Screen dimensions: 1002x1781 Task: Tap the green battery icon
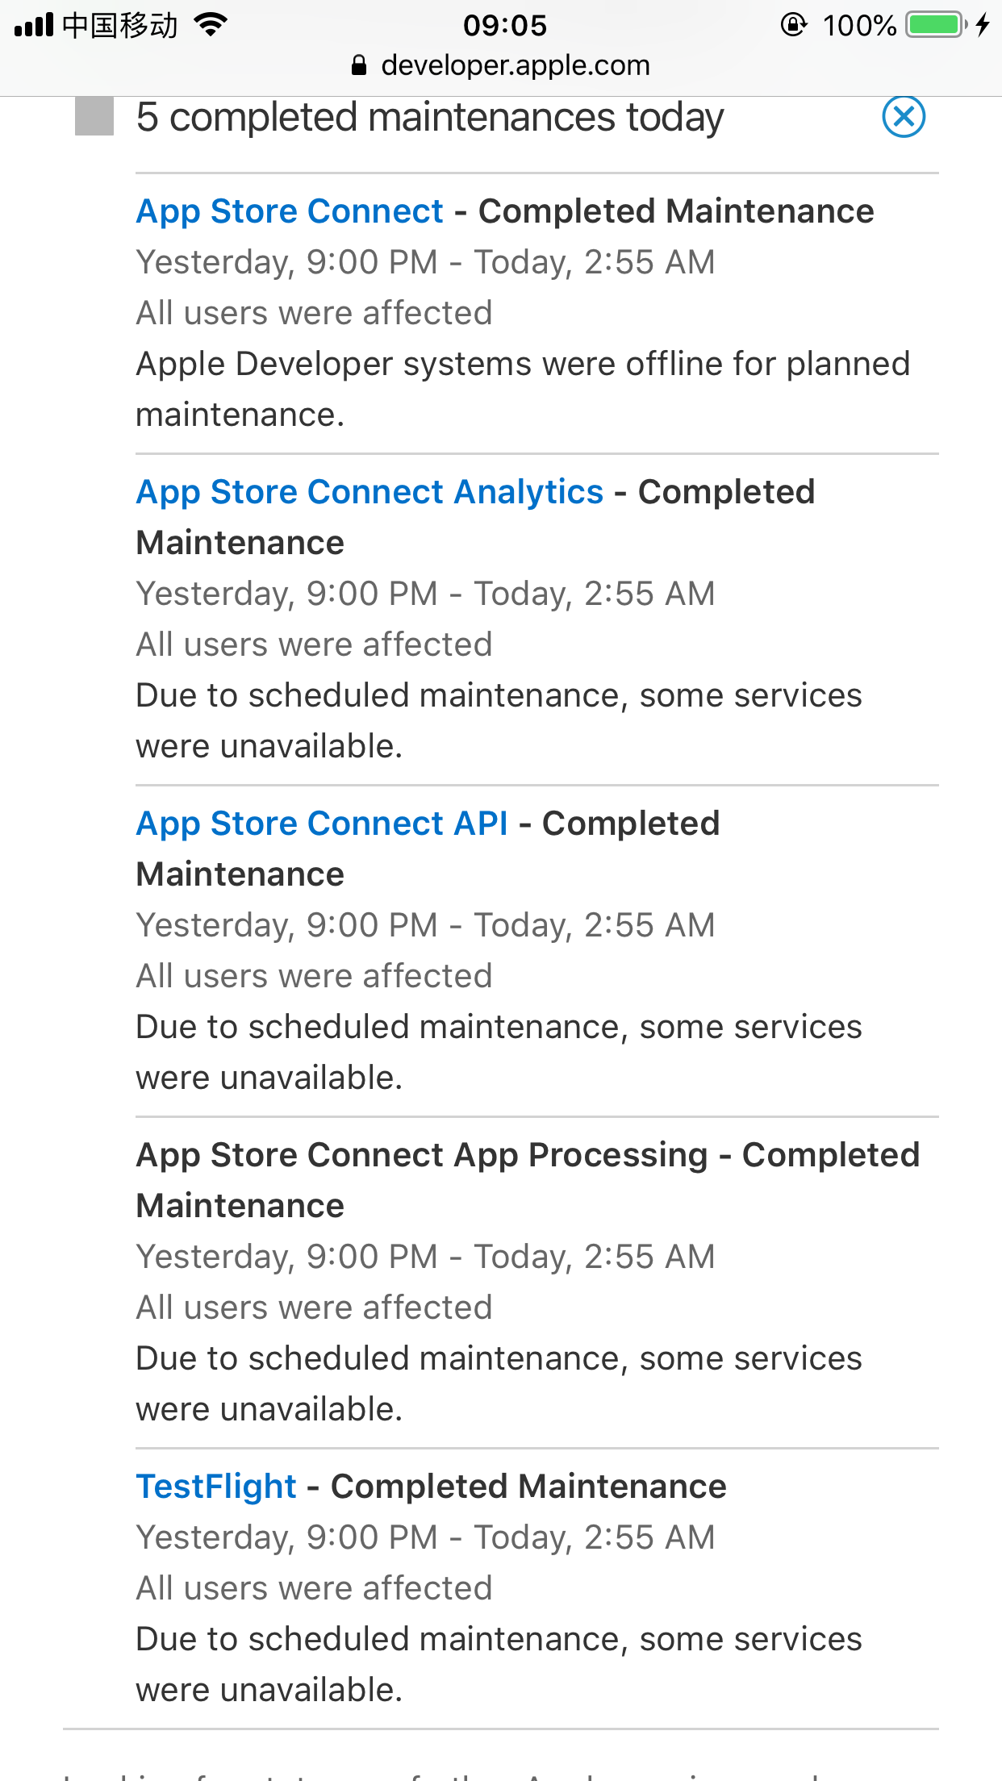point(935,25)
